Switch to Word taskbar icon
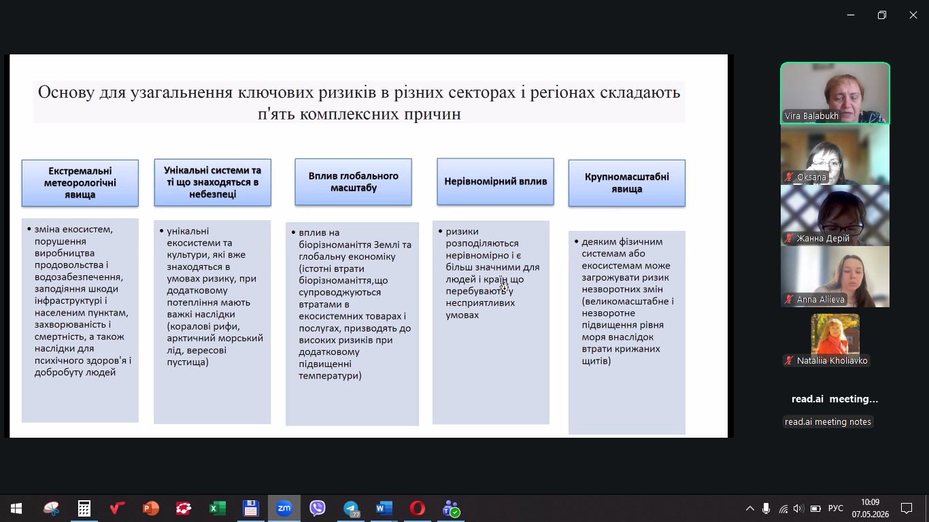Image resolution: width=929 pixels, height=522 pixels. (x=384, y=508)
